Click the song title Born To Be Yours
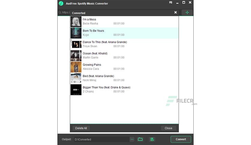 [93, 31]
